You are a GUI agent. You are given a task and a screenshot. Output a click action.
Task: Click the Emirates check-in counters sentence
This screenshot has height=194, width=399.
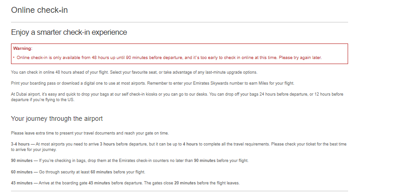coord(144,161)
